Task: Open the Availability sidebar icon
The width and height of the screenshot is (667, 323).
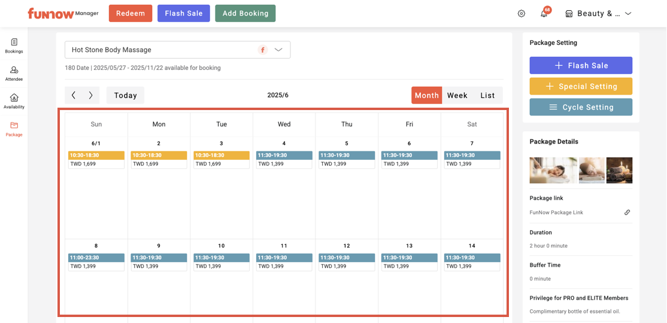Action: [14, 100]
